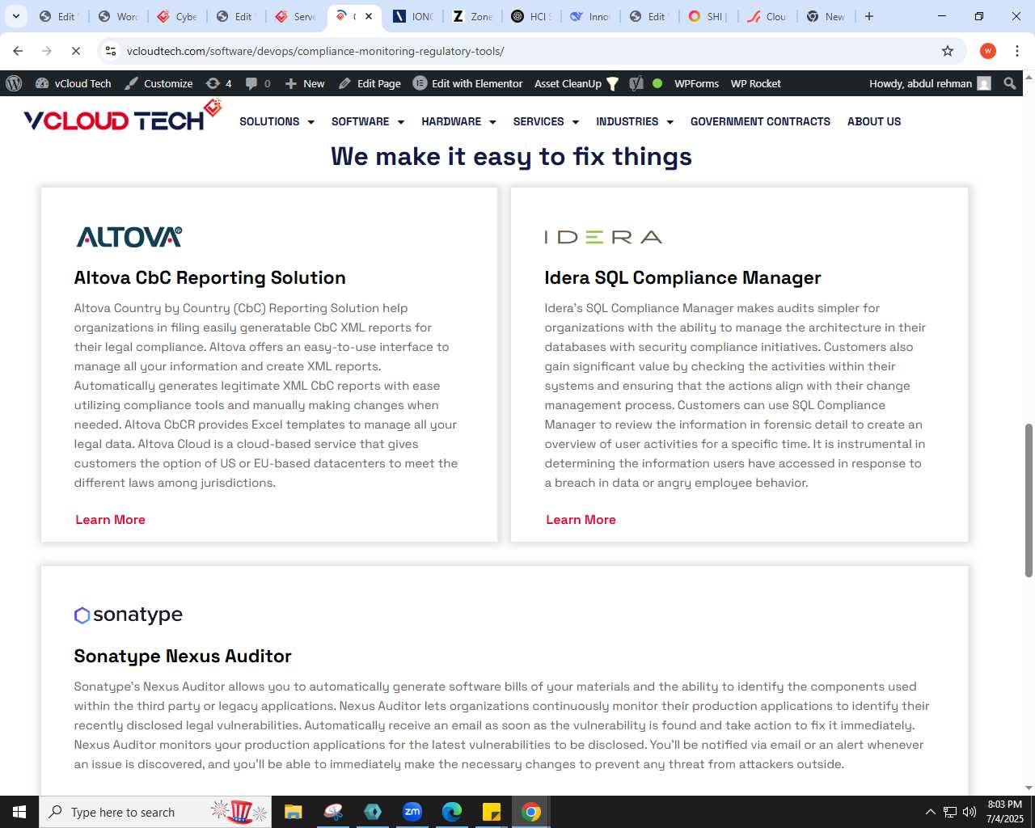Open Sticky Notes from the taskbar
This screenshot has width=1035, height=828.
pyautogui.click(x=492, y=812)
